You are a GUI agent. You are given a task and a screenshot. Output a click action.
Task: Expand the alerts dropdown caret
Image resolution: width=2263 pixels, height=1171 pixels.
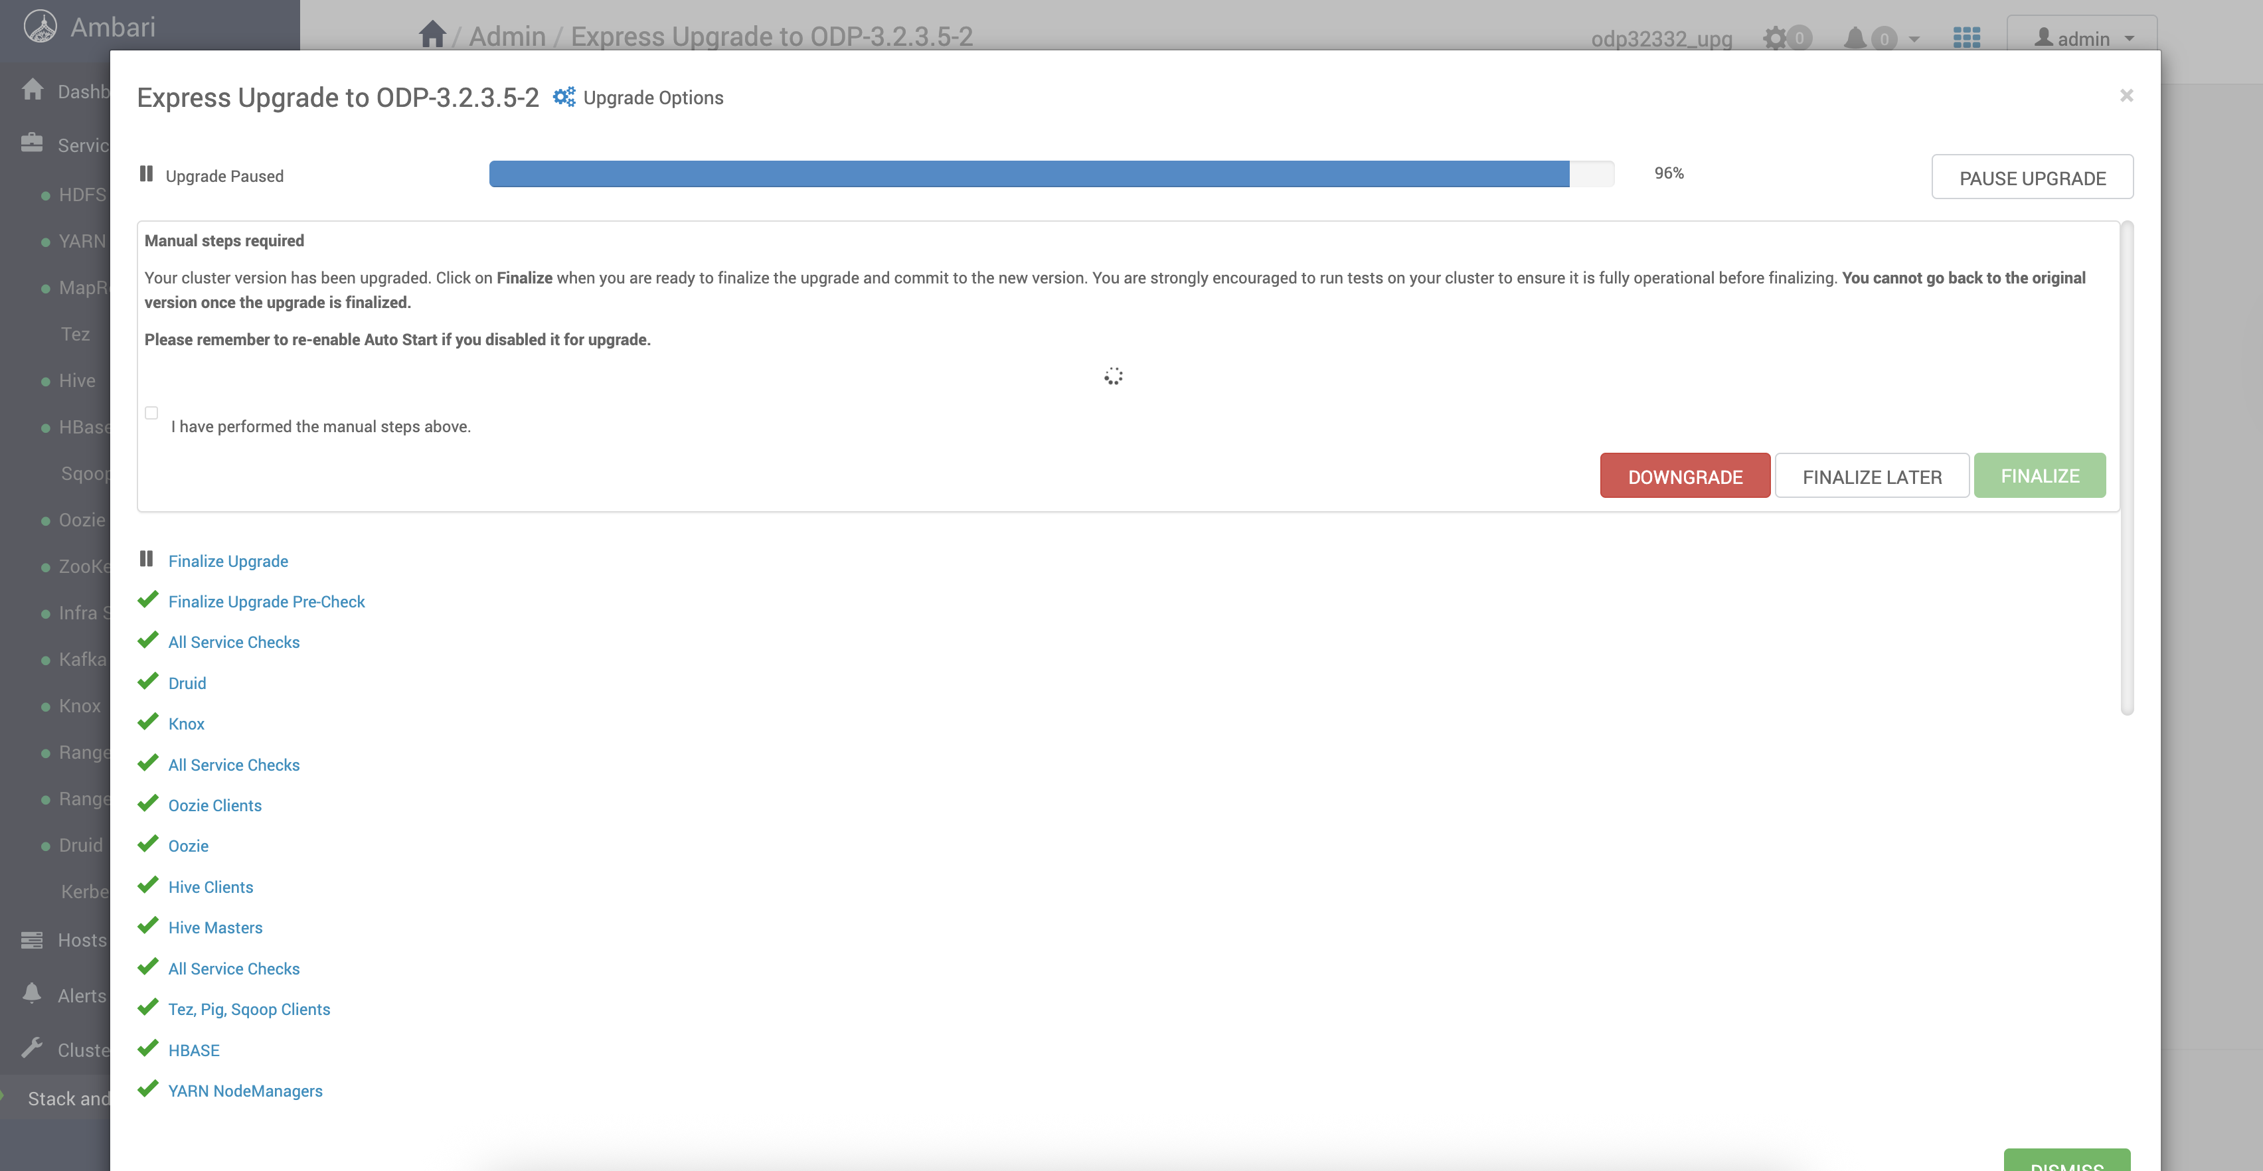click(x=1914, y=39)
